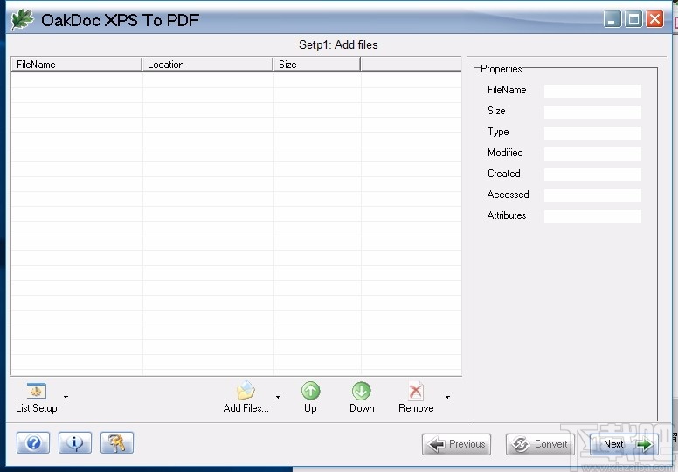Expand the Add Files dropdown arrow
The width and height of the screenshot is (678, 472).
click(x=278, y=397)
